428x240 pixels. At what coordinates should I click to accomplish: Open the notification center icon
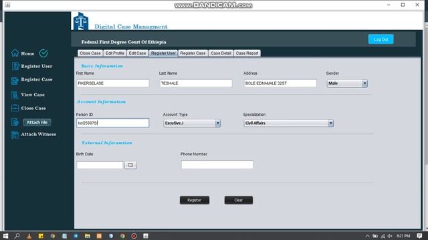(419, 236)
